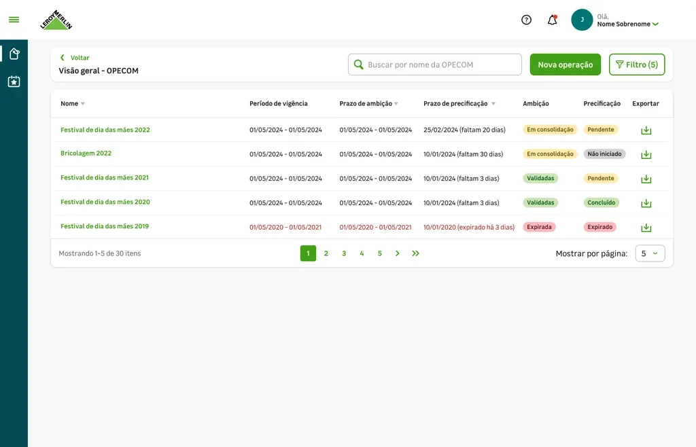Export Festival de dia das mães 2020

tap(646, 204)
